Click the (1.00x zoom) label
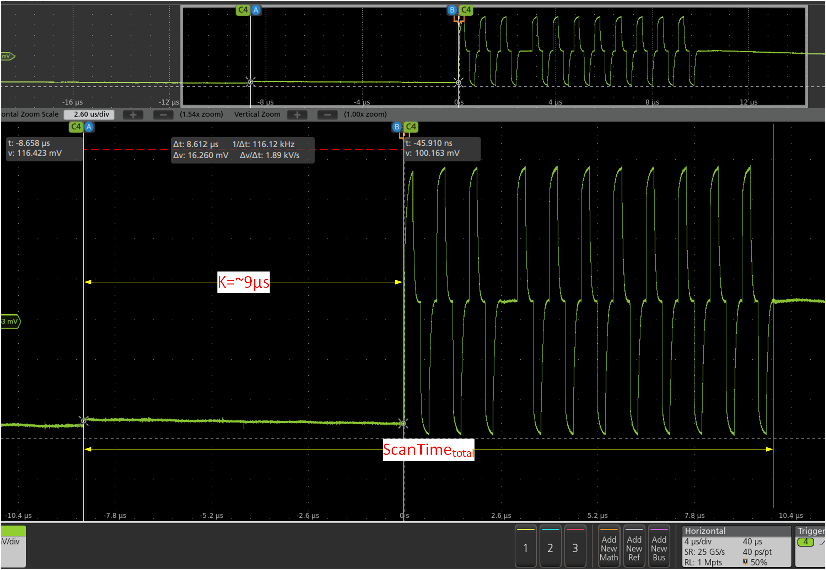Viewport: 826px width, 570px height. coord(365,115)
